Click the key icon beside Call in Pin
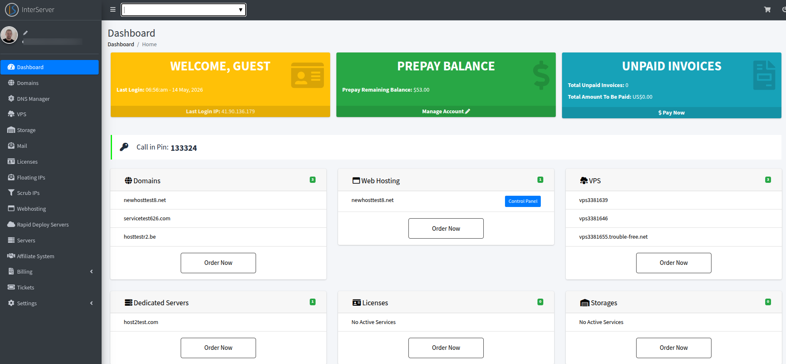This screenshot has width=786, height=364. point(124,147)
